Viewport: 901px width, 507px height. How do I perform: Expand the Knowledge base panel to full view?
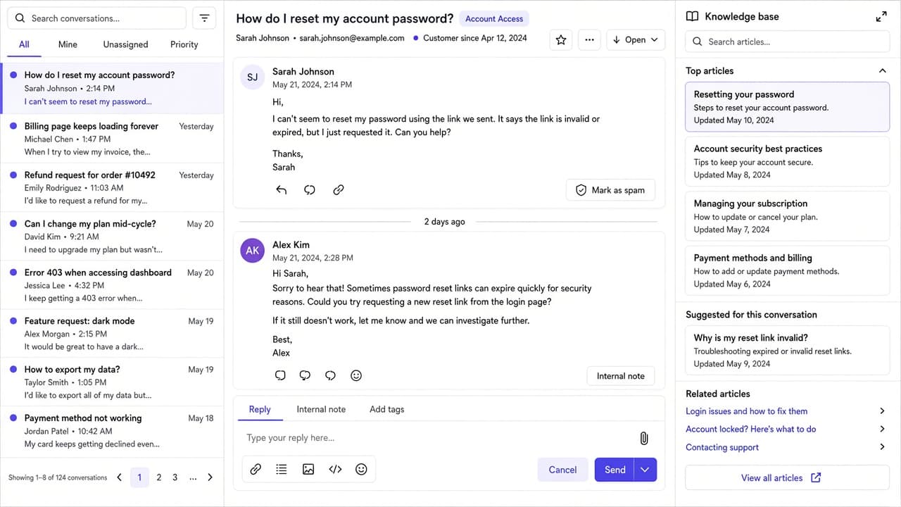881,16
